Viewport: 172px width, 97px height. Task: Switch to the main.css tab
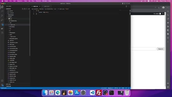(x=35, y=6)
